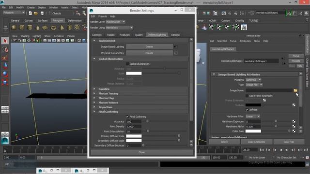Screen dimensions: 310x174
Task: Open the Surfaces shelf tab
Action: (x=43, y=20)
